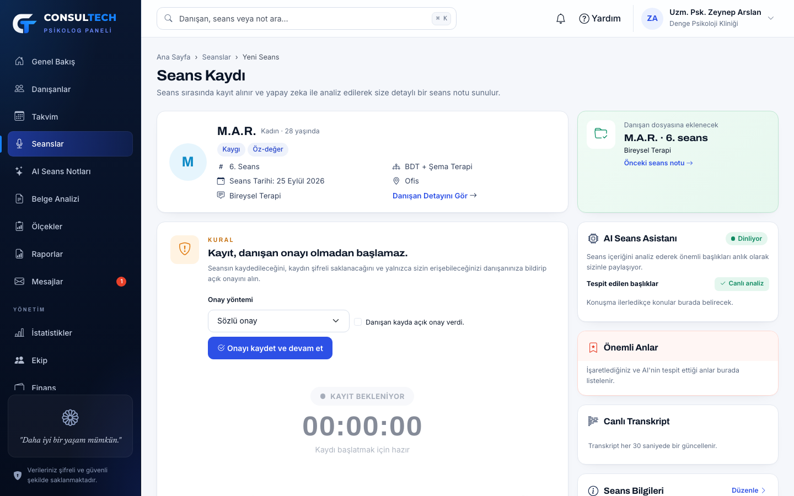Click the Canlı Transkript icon

[593, 422]
